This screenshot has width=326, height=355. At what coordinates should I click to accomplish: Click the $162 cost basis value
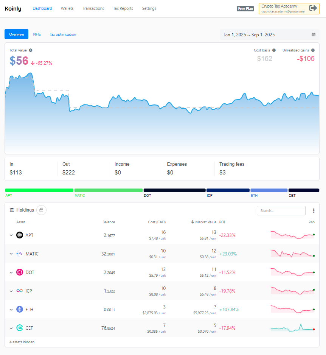(x=264, y=59)
